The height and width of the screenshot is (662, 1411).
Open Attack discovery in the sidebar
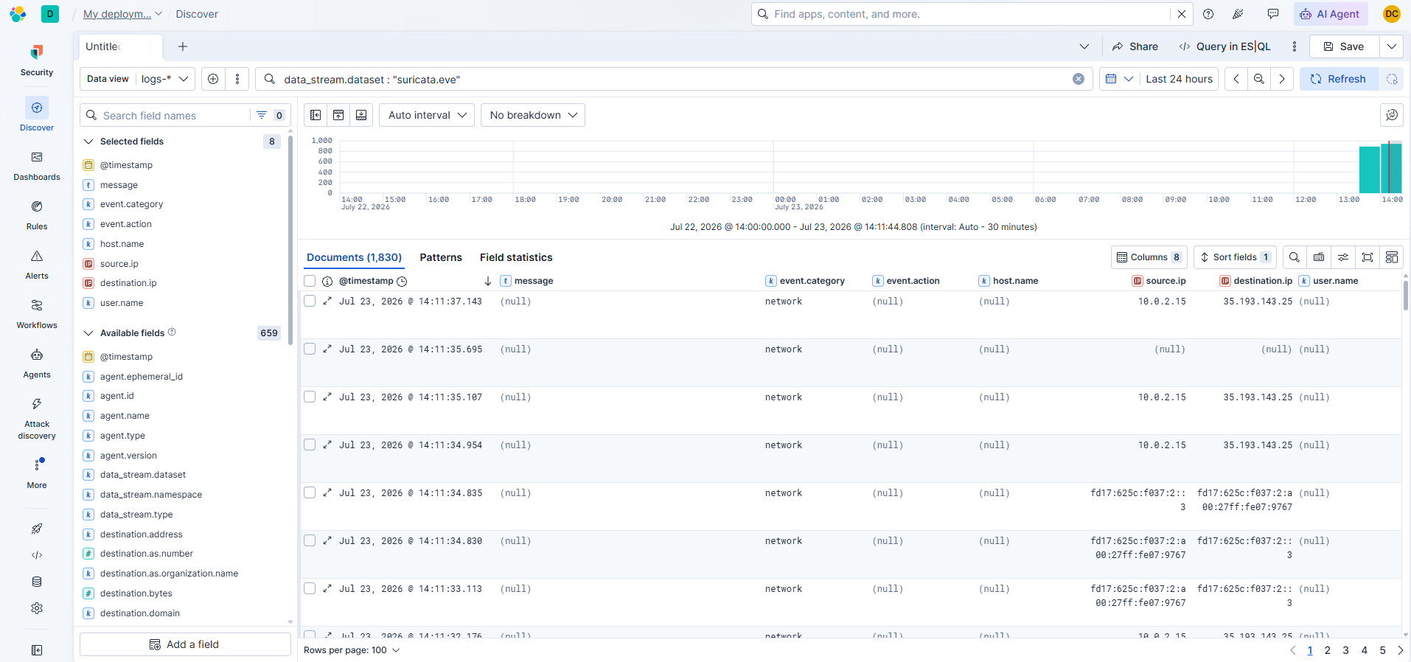(x=37, y=419)
